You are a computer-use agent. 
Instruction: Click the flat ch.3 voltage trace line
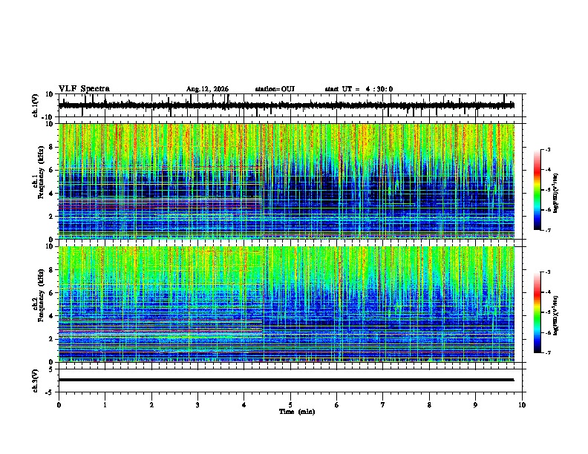[x=287, y=380]
